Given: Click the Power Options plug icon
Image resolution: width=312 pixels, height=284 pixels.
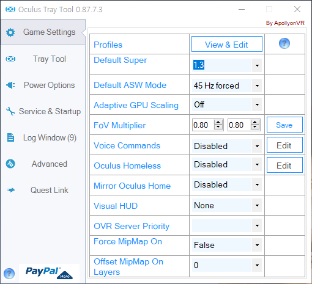Looking at the screenshot, I should (10, 85).
